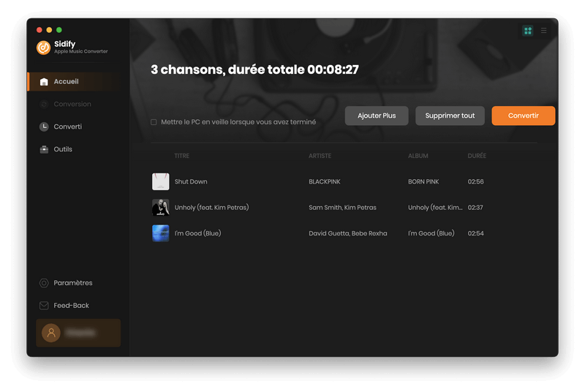Click the Sidify app logo icon
The image size is (585, 392).
[x=43, y=48]
